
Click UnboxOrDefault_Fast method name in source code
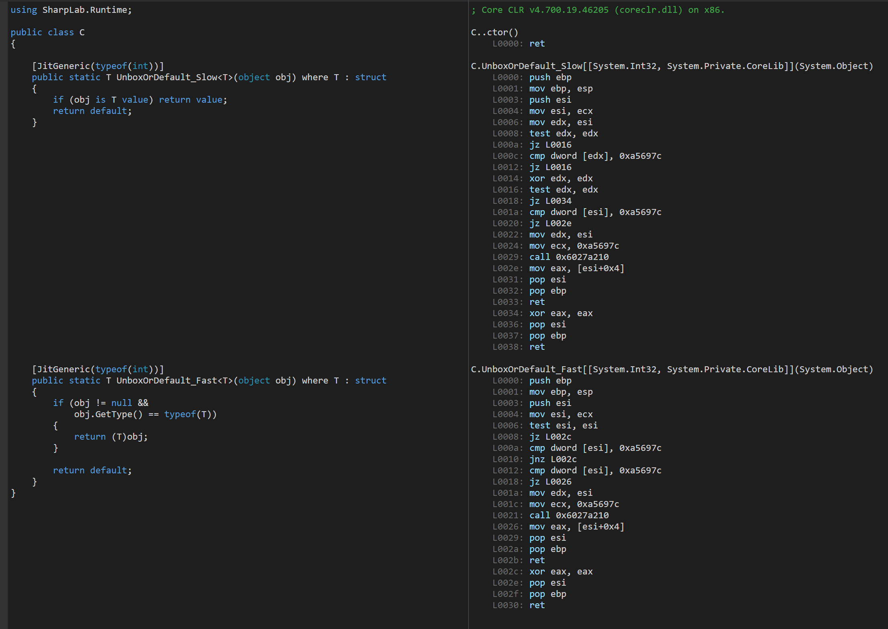pyautogui.click(x=166, y=381)
